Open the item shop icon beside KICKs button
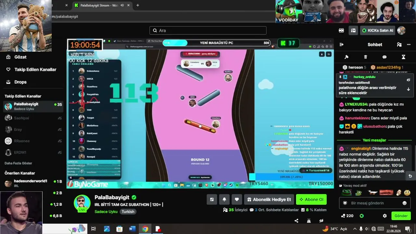 353,30
